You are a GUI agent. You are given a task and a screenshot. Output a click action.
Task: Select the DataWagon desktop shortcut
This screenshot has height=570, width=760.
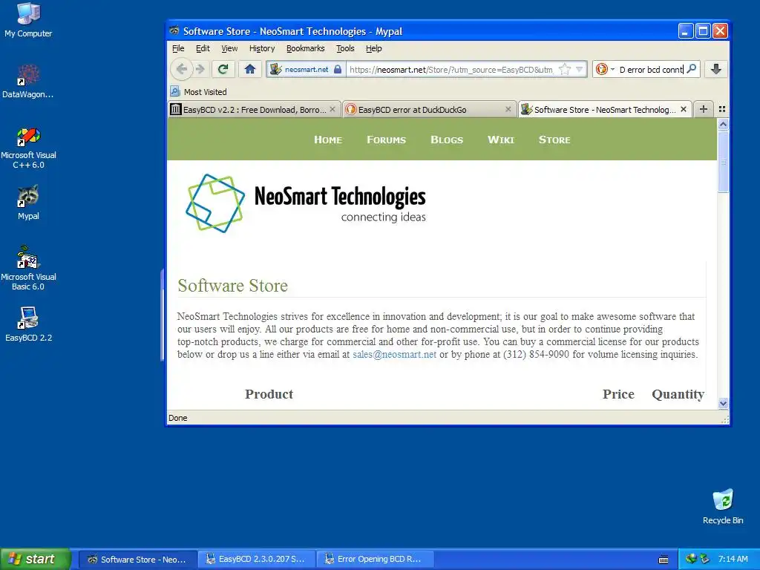pyautogui.click(x=28, y=81)
